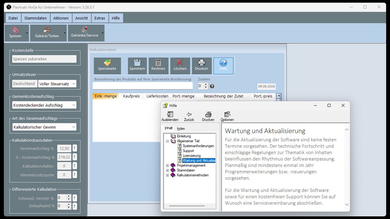The height and width of the screenshot is (219, 390).
Task: Open the Kostendeckender Aufschlag dropdown
Action: 44,105
